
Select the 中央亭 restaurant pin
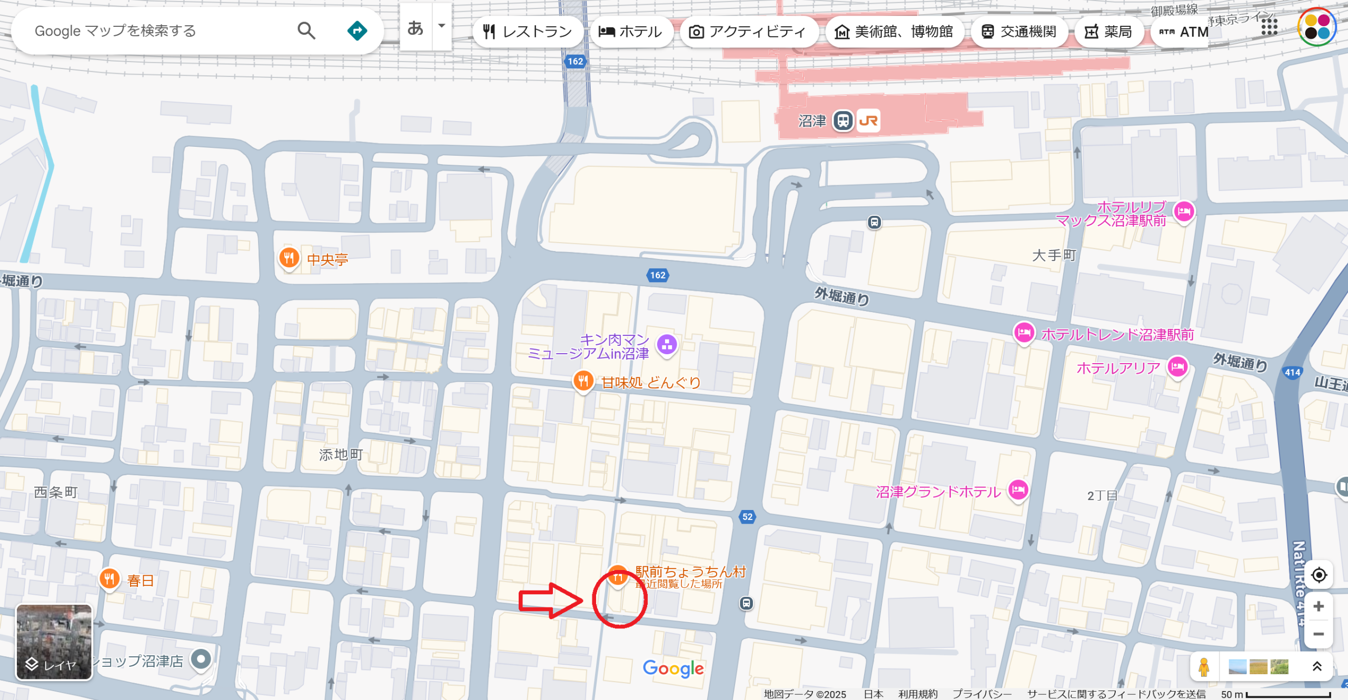tap(289, 258)
